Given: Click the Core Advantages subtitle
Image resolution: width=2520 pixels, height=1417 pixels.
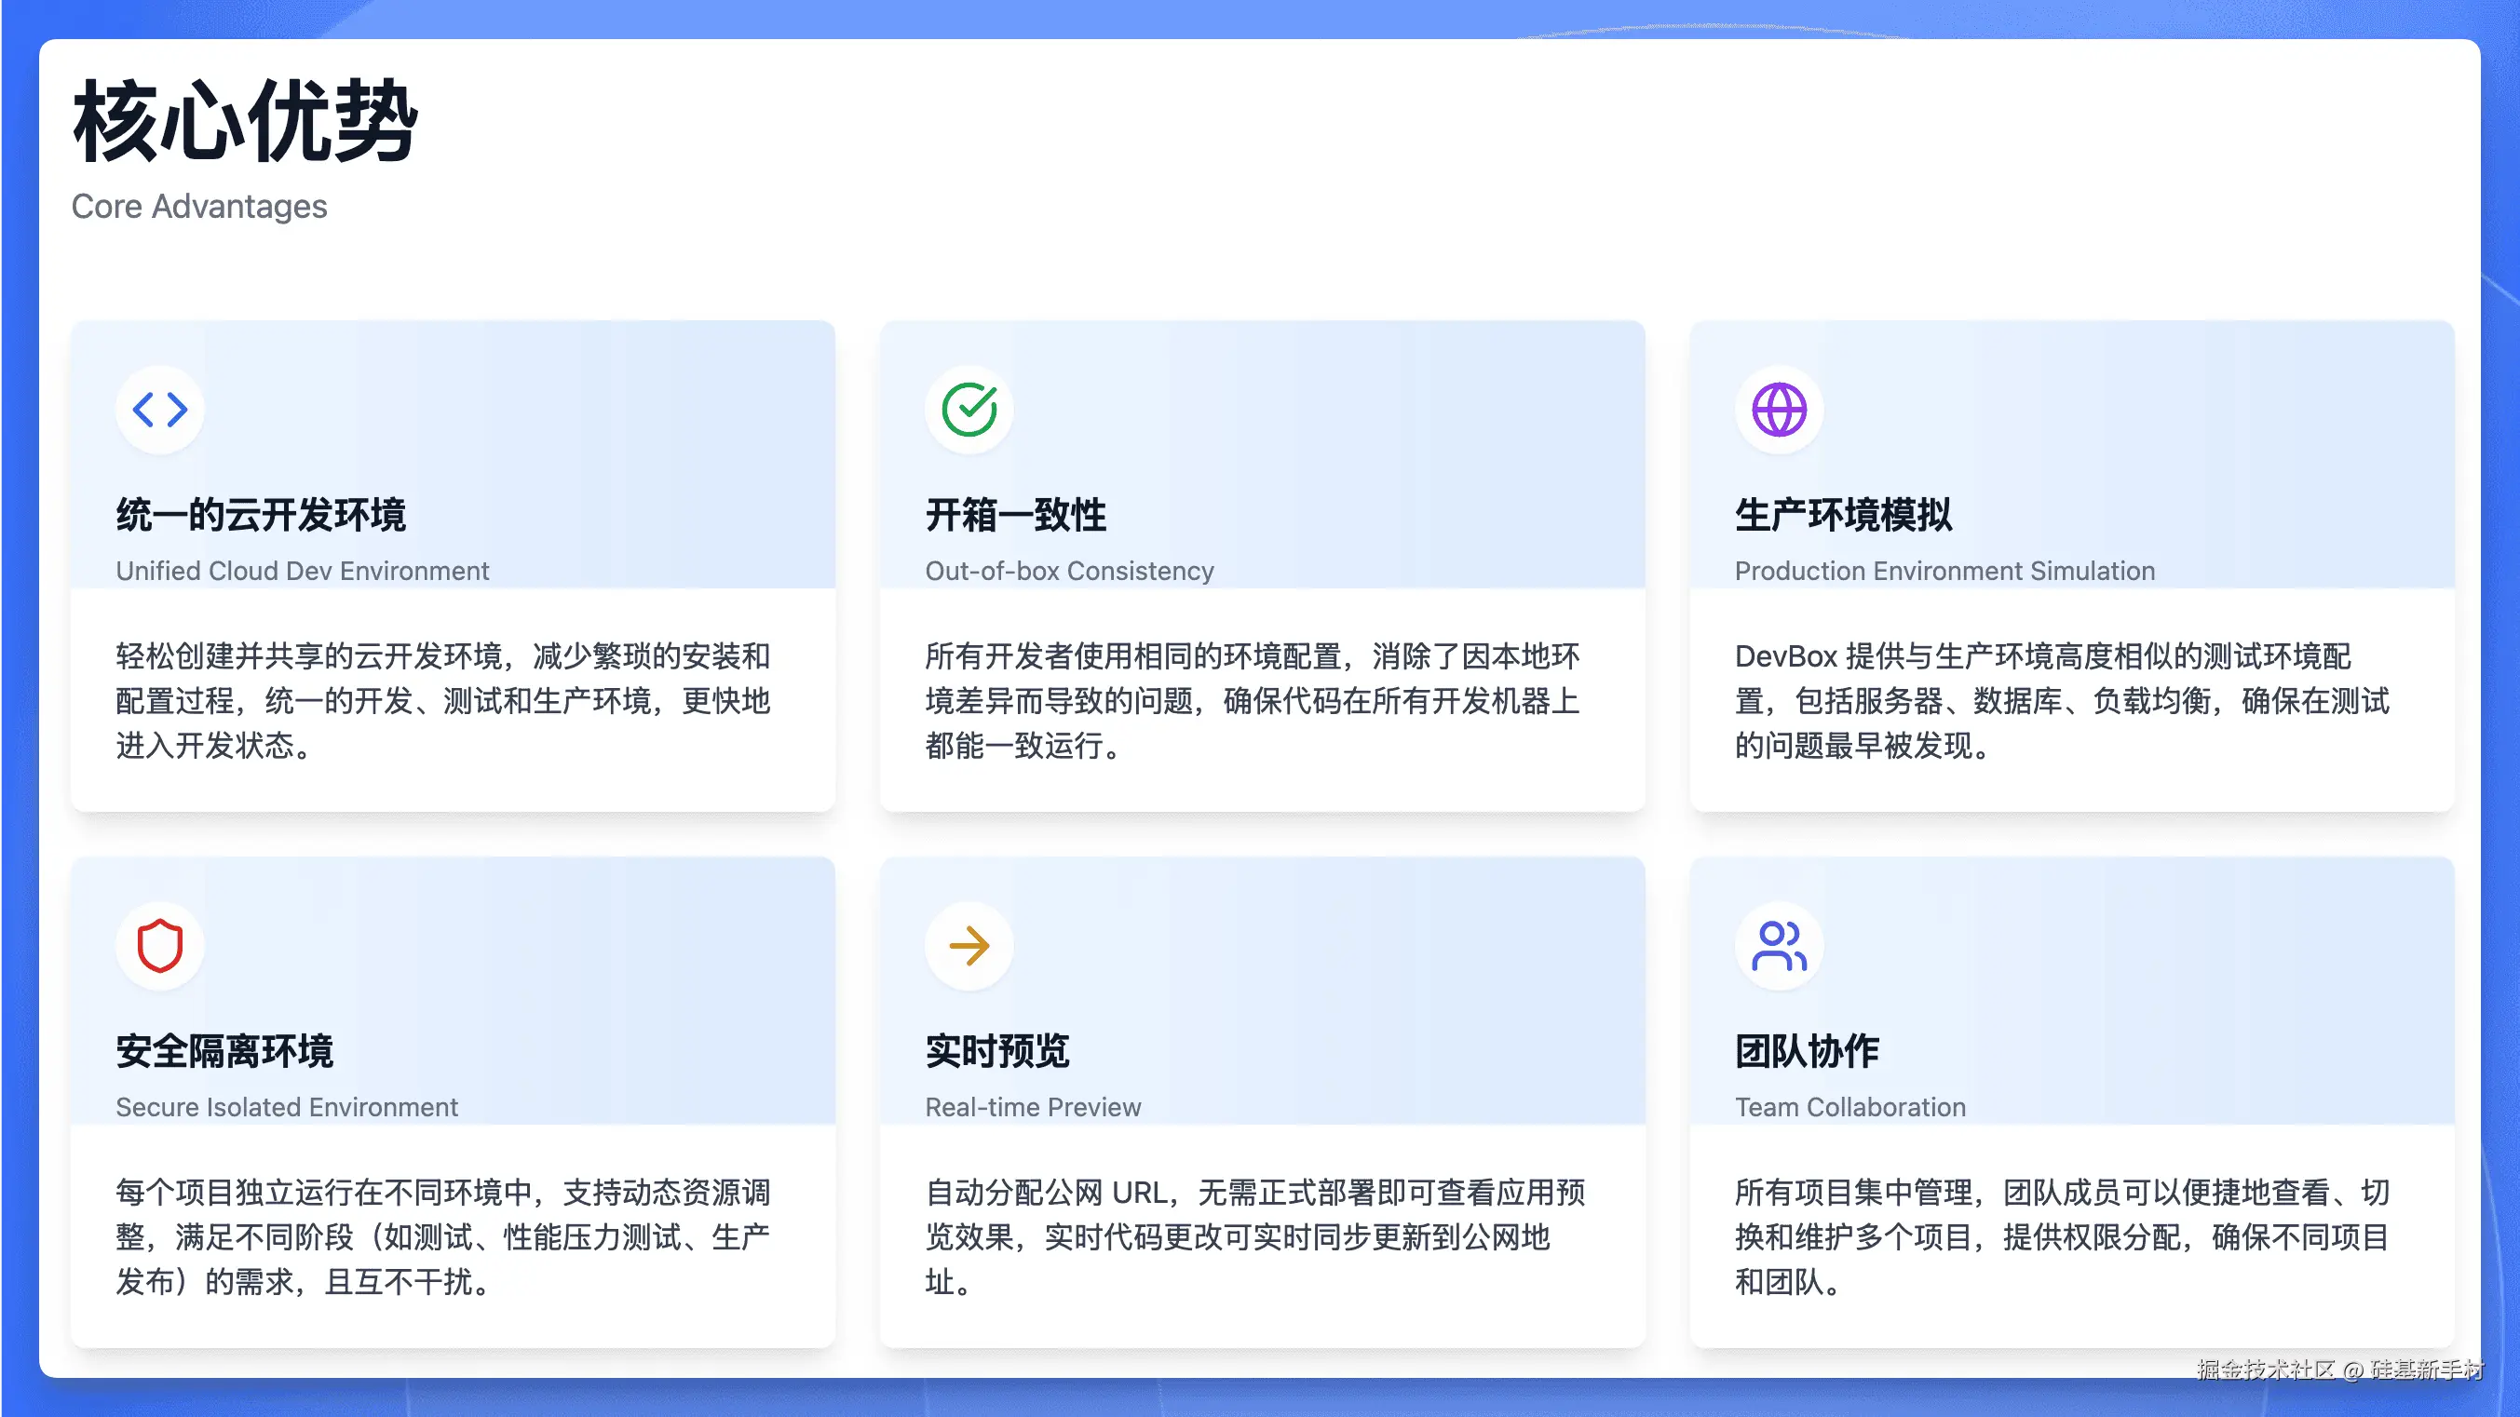Looking at the screenshot, I should point(199,207).
